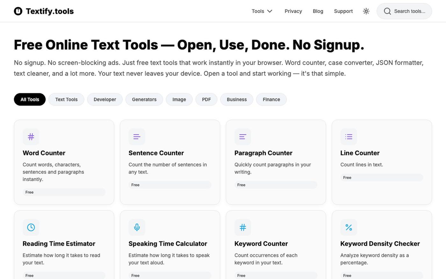Click the Keyword Density Checker percent icon
The width and height of the screenshot is (446, 279).
click(x=349, y=227)
